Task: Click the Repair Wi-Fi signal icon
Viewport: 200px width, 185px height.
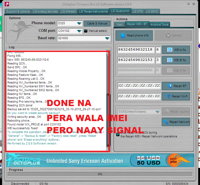Action: tap(168, 96)
